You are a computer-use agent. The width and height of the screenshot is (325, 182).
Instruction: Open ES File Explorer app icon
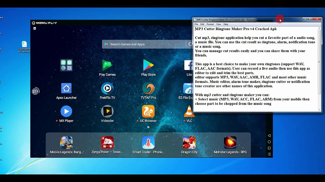click(x=188, y=88)
